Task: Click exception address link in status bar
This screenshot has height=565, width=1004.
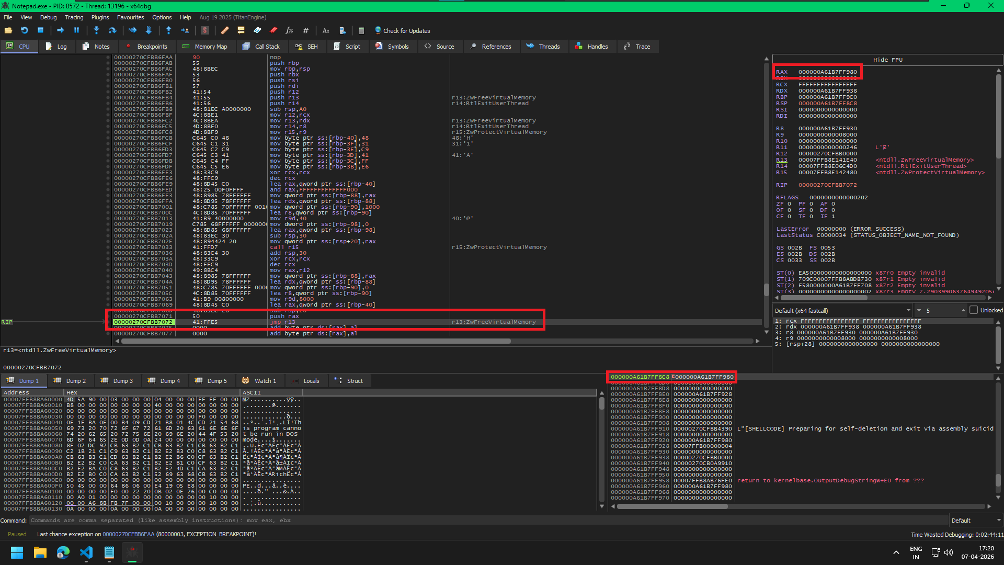Action: pos(128,534)
